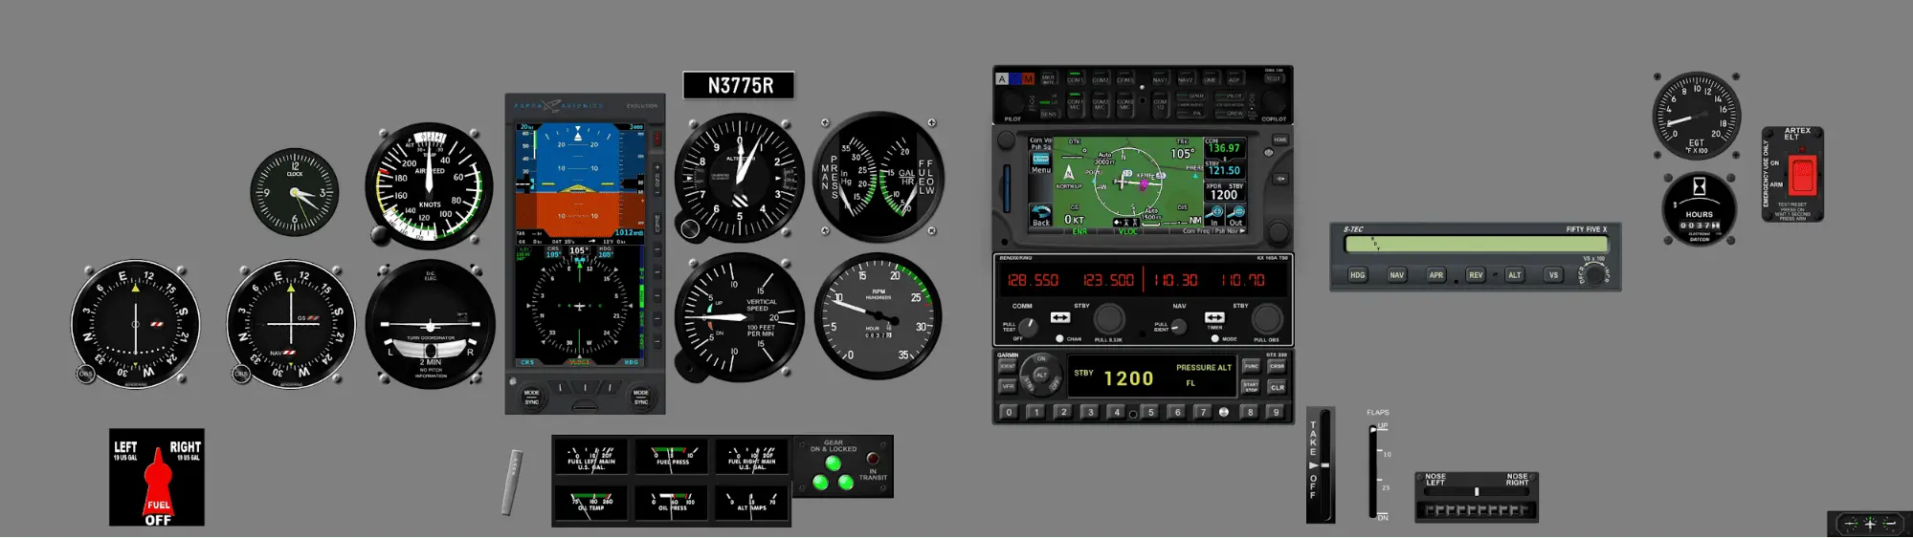Click the KX 165A COMM tuning knob
Viewport: 1913px width, 538px height.
[x=1109, y=318]
